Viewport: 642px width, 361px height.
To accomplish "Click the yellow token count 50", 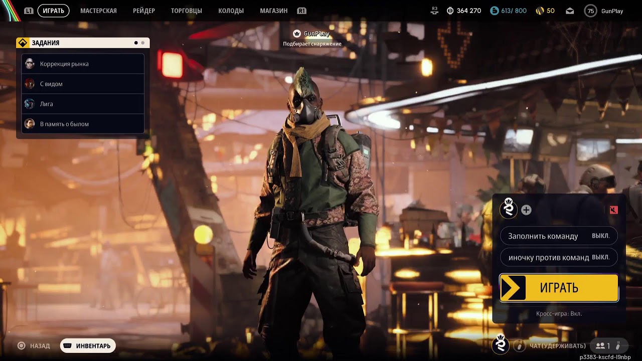I will click(551, 11).
